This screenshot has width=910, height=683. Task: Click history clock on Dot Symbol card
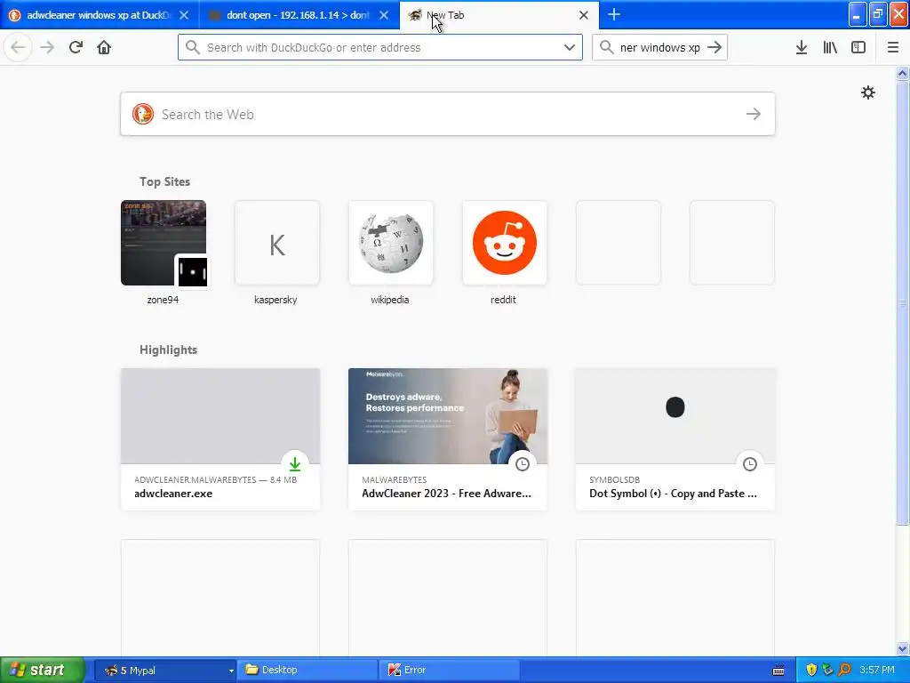750,463
